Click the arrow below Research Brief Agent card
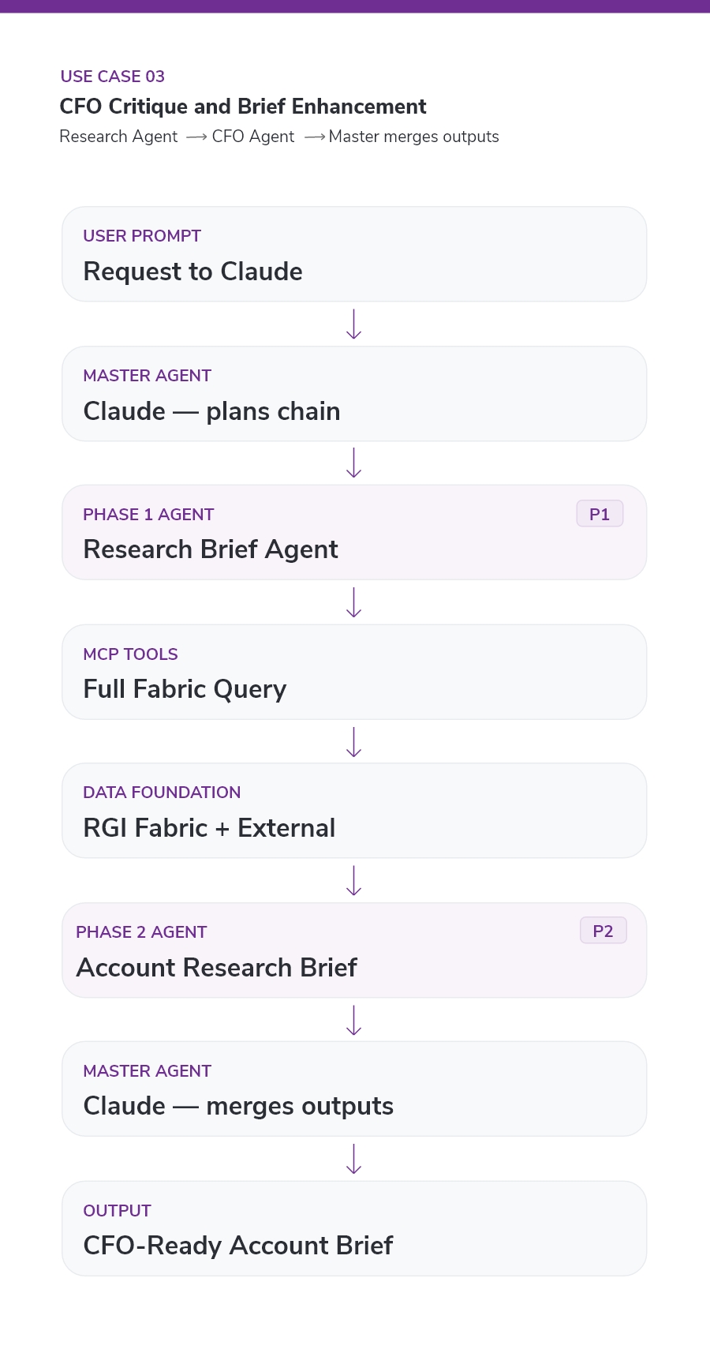The height and width of the screenshot is (1368, 710). (354, 602)
